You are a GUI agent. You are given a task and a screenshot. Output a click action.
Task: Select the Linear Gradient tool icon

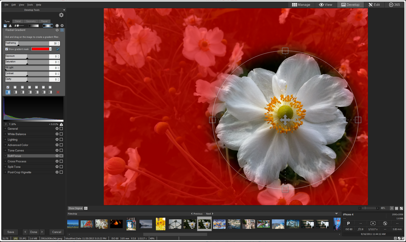[x=34, y=26]
